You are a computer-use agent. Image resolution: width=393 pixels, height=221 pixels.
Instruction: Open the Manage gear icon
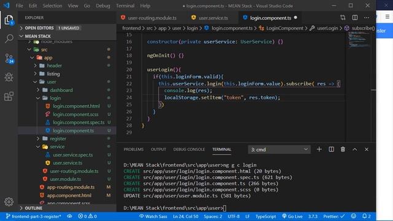click(9, 202)
